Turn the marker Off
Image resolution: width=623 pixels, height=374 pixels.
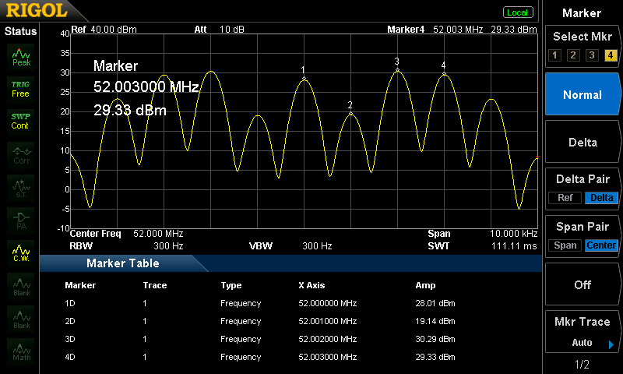[582, 284]
